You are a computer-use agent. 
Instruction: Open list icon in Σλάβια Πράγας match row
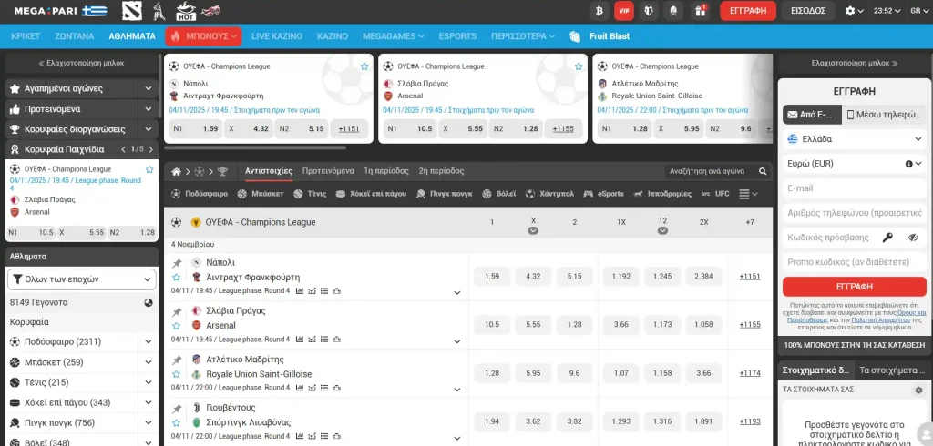[x=324, y=340]
